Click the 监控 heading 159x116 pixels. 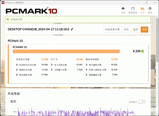(13, 101)
